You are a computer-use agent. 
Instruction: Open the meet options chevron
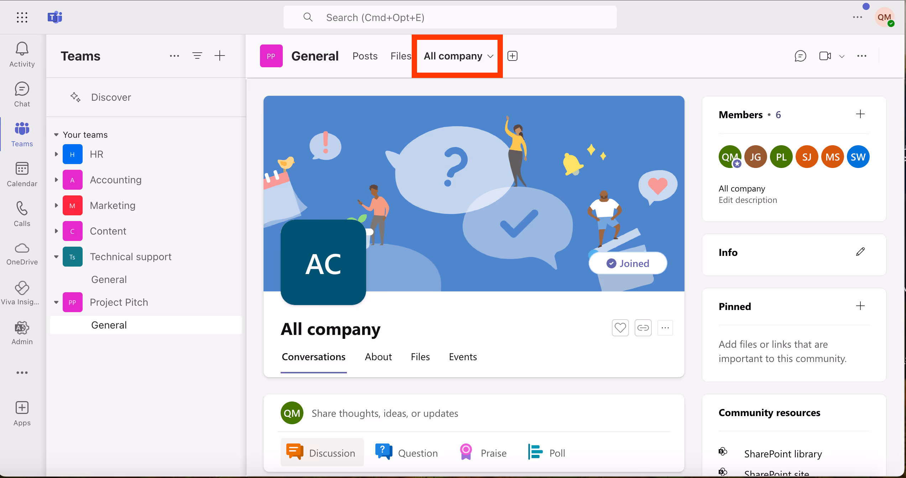(842, 56)
